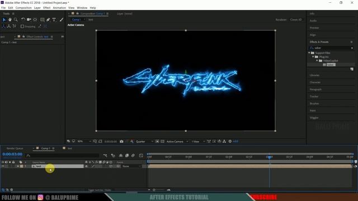The height and width of the screenshot is (201, 358).
Task: Expand the Tracker panel
Action: click(314, 97)
